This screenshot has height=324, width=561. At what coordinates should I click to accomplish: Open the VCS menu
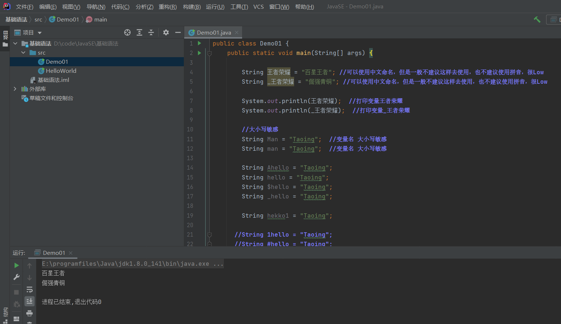pos(258,7)
